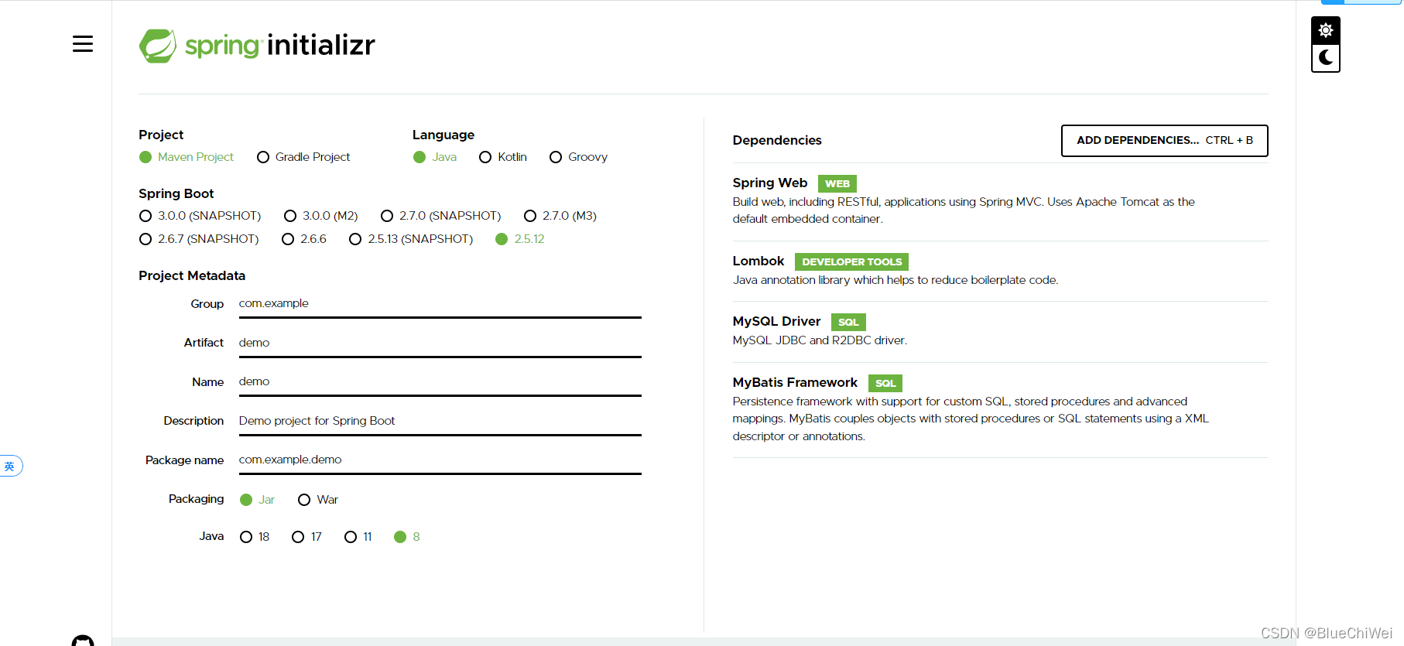Select Spring Boot 2.6.6
This screenshot has height=646, width=1404.
click(304, 239)
